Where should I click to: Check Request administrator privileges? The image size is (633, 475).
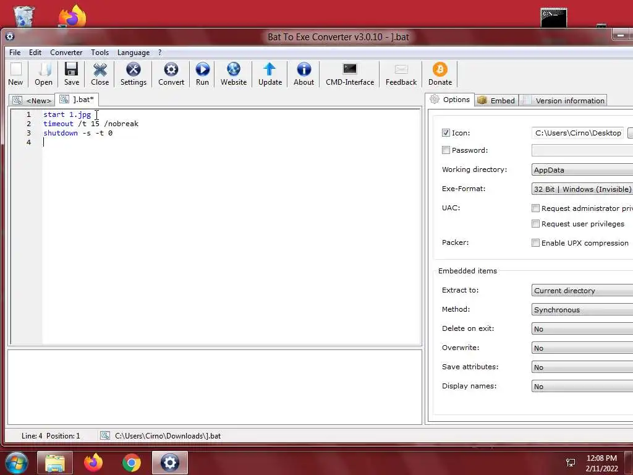535,208
